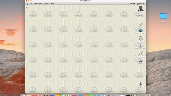Click the SheepShaver window title bar
This screenshot has width=171, height=96.
(85, 1)
